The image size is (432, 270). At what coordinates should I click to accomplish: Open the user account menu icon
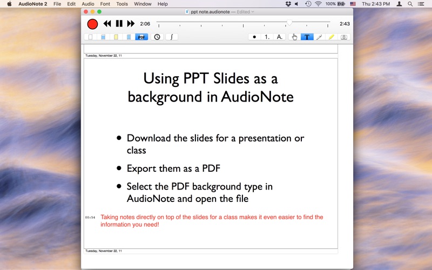click(x=399, y=4)
